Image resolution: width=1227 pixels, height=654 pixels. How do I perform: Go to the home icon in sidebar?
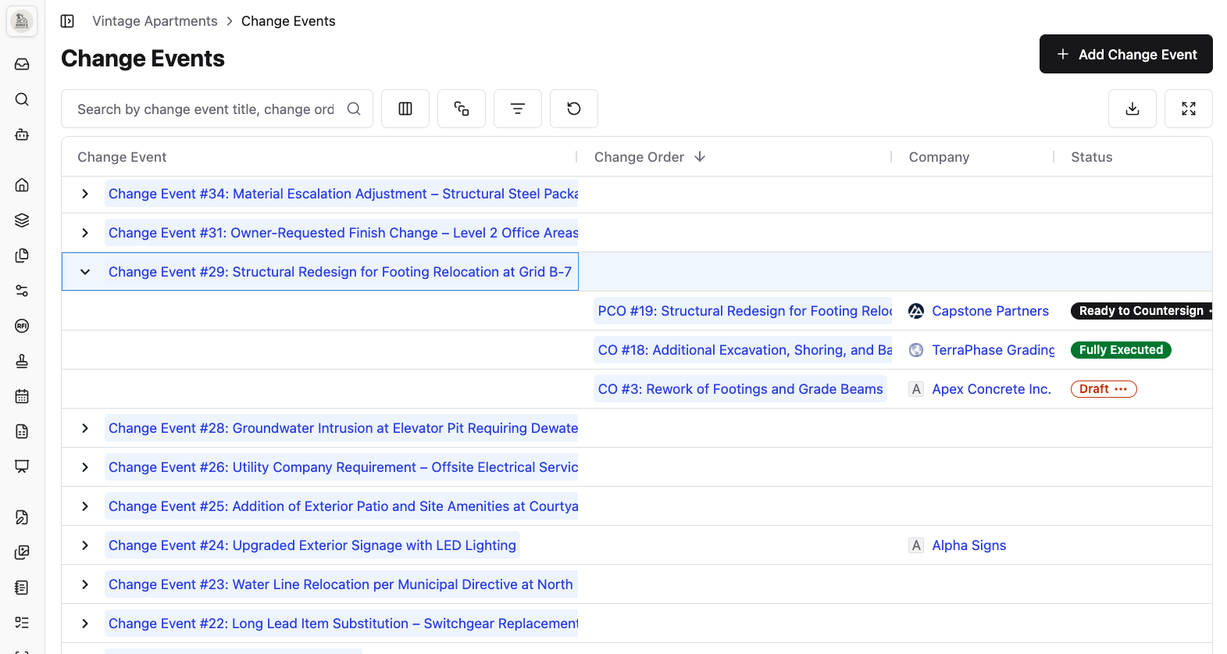[22, 185]
